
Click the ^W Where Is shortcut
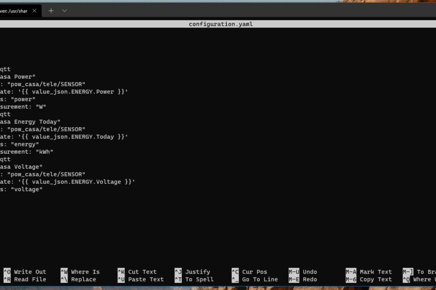[x=80, y=272]
